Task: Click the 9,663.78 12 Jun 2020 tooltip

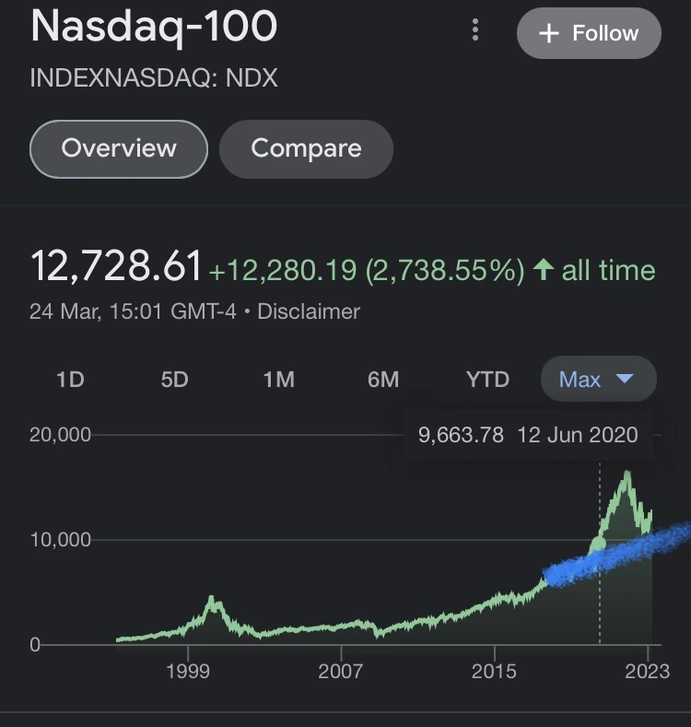Action: (528, 435)
